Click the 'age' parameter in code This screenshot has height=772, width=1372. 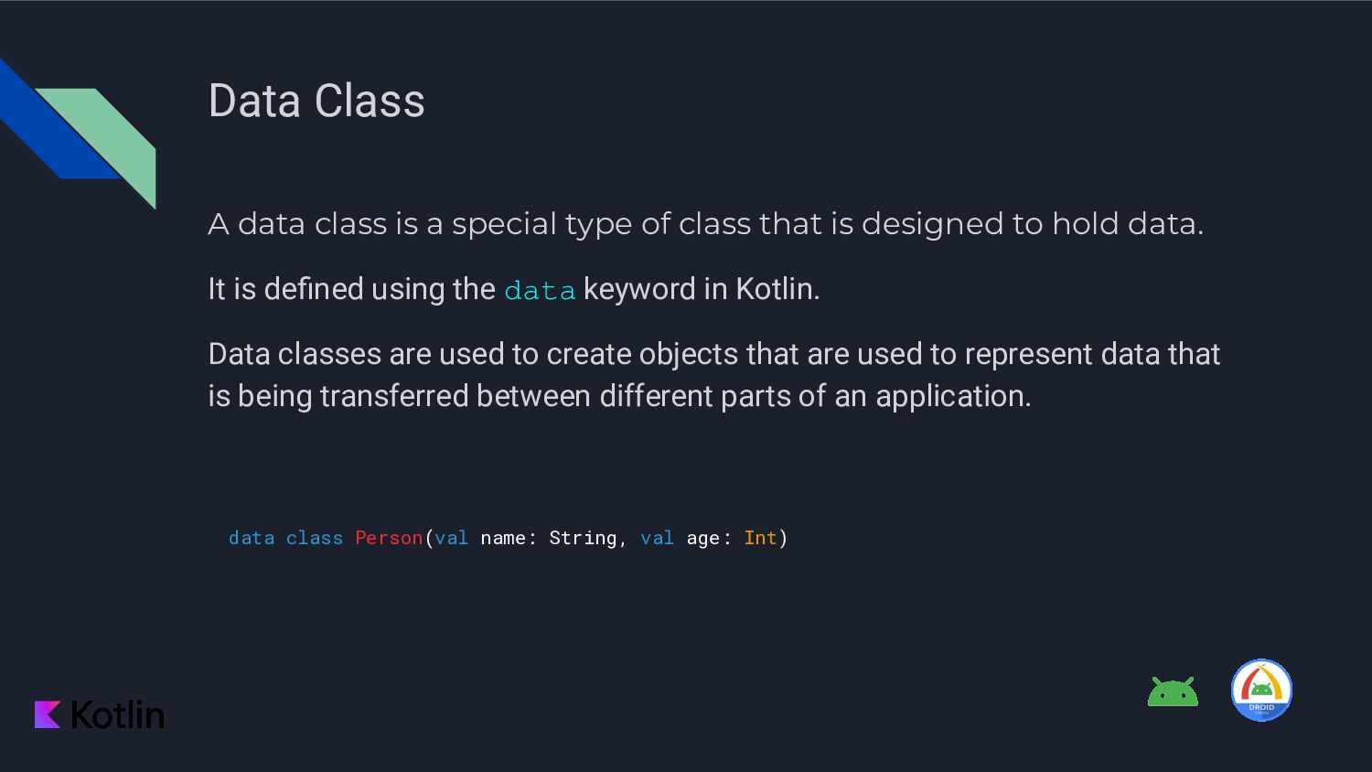(x=703, y=539)
